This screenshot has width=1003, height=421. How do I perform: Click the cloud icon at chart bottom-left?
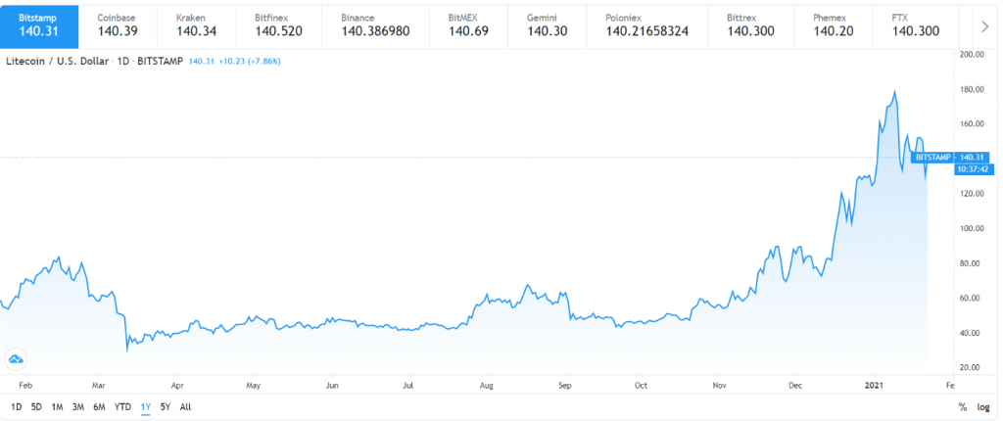(16, 359)
